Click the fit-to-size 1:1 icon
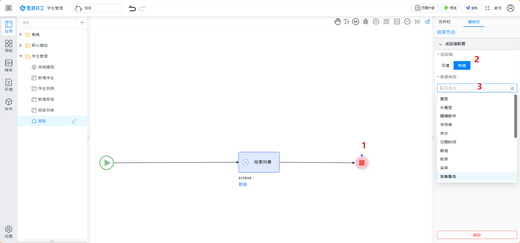 (397, 22)
